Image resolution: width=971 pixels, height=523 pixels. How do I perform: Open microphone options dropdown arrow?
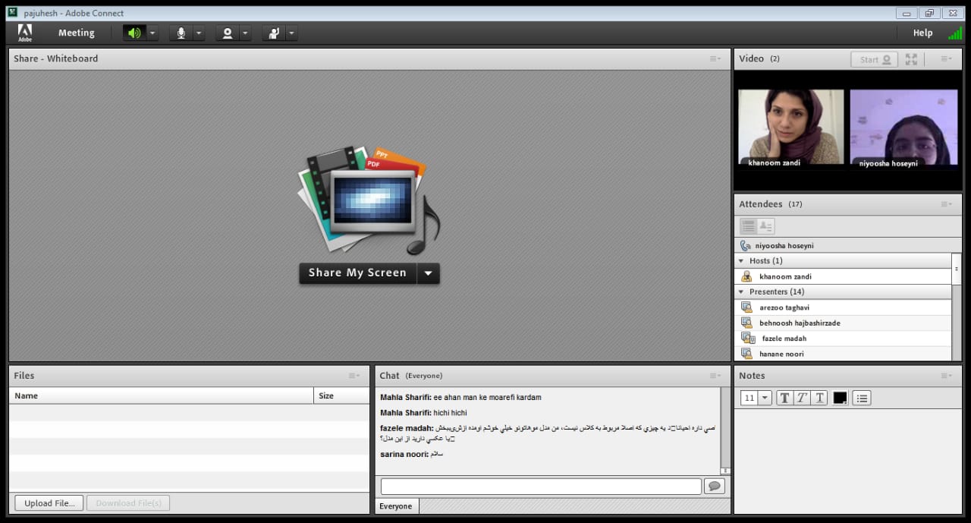(199, 33)
